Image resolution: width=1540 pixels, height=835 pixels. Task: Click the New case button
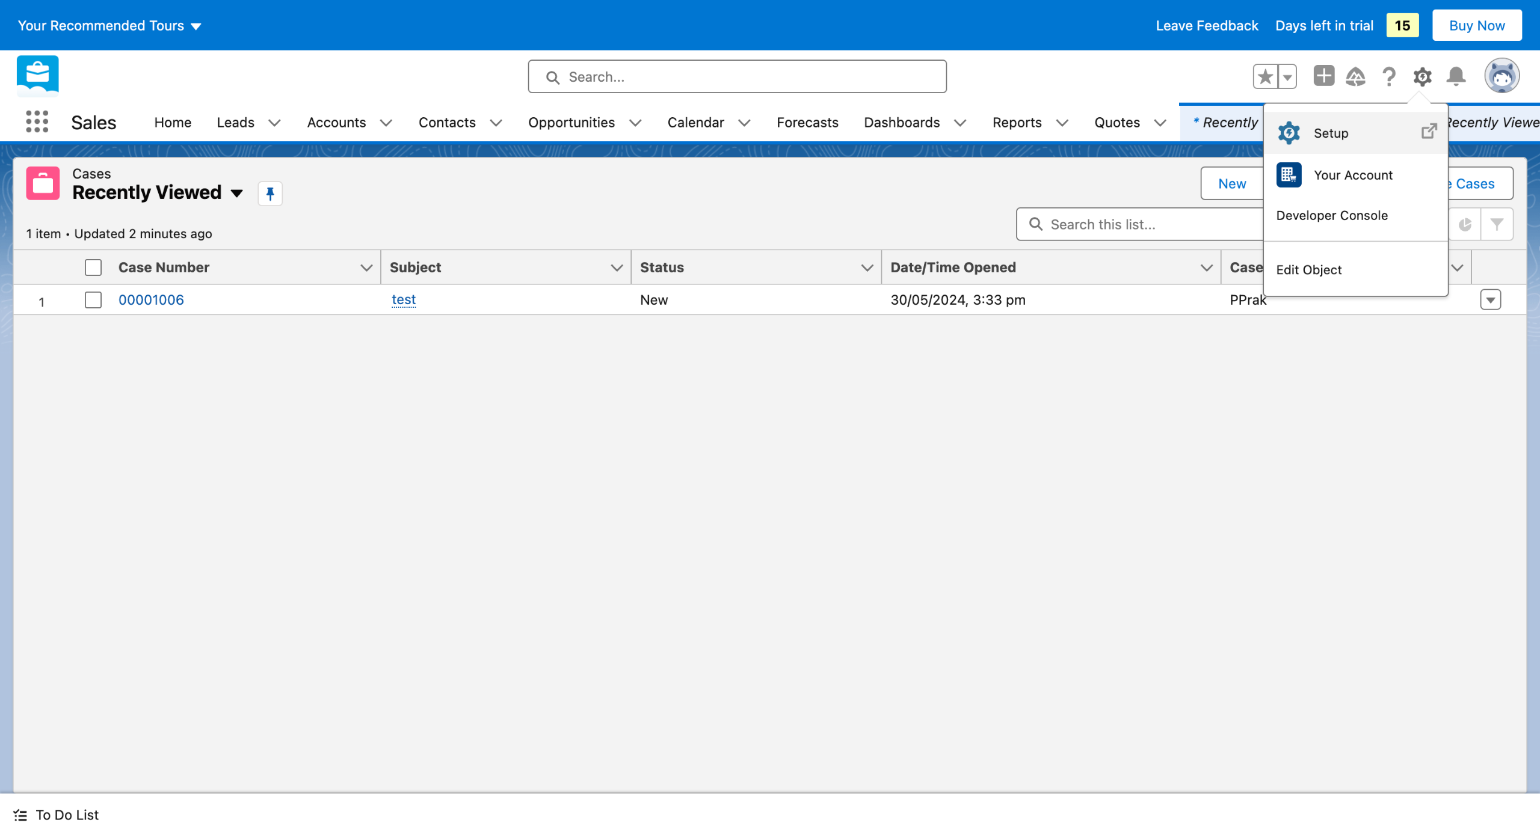(x=1231, y=183)
